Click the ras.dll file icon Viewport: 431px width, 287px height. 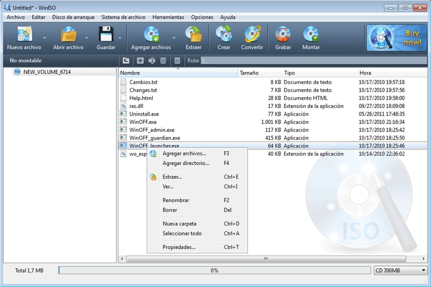(x=123, y=106)
